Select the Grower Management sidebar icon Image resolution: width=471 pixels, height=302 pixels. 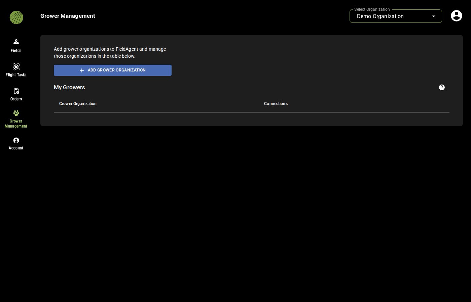click(x=16, y=113)
